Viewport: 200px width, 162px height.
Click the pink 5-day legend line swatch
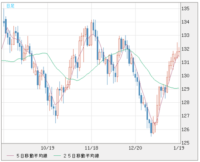click(x=10, y=156)
